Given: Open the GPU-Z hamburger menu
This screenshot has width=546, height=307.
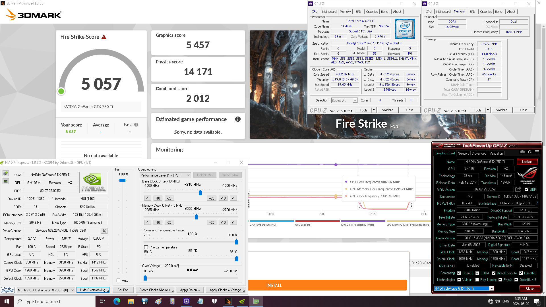Looking at the screenshot, I should click(537, 152).
